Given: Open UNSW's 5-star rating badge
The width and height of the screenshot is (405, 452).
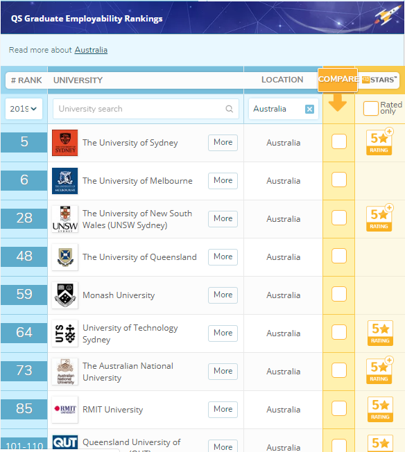Looking at the screenshot, I should pyautogui.click(x=379, y=218).
